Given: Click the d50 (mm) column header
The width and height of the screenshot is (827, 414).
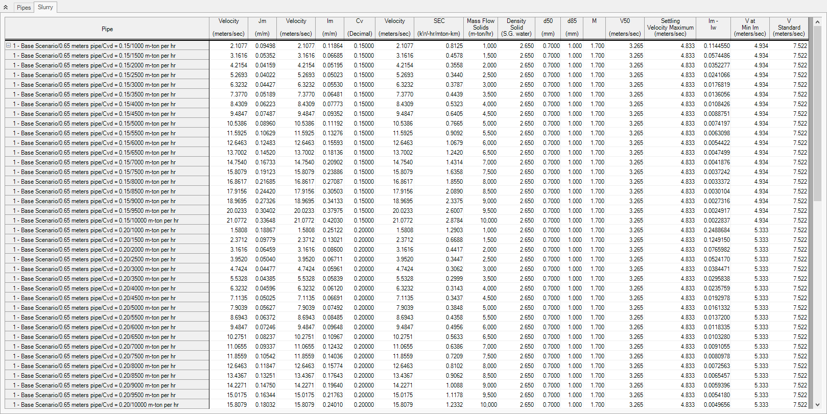Looking at the screenshot, I should coord(548,28).
